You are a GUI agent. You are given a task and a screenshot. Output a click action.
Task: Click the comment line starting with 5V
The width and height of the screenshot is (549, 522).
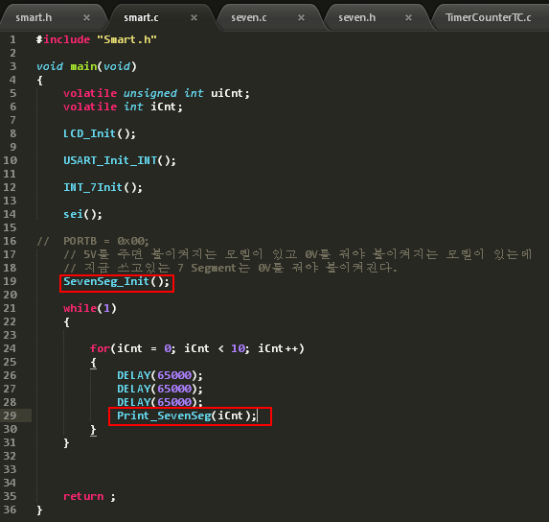(298, 254)
